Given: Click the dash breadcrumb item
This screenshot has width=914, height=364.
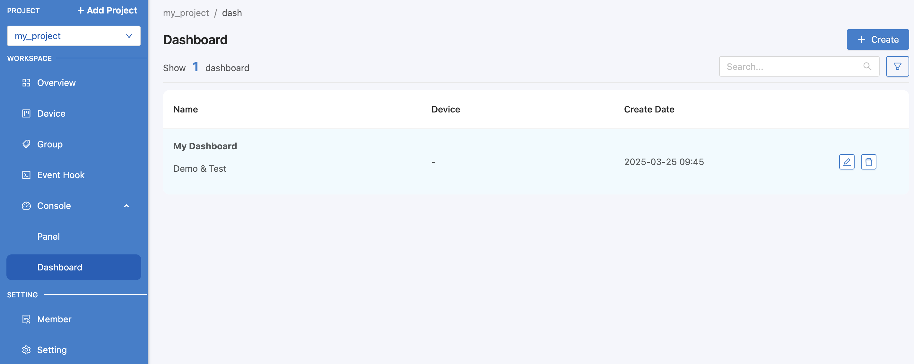Looking at the screenshot, I should click(232, 13).
